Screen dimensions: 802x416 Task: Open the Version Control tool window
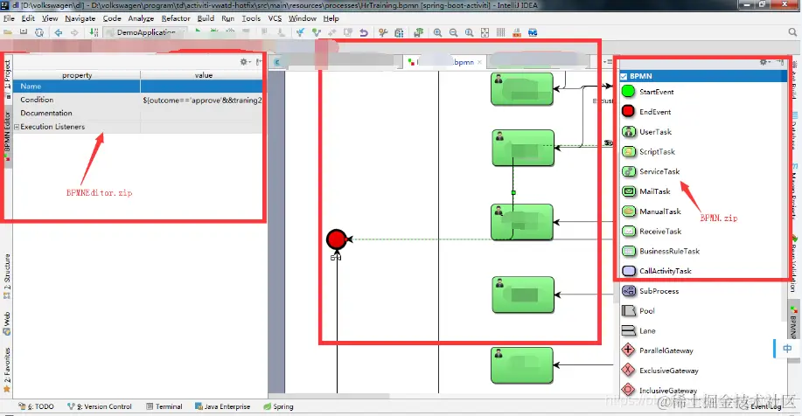click(x=100, y=406)
